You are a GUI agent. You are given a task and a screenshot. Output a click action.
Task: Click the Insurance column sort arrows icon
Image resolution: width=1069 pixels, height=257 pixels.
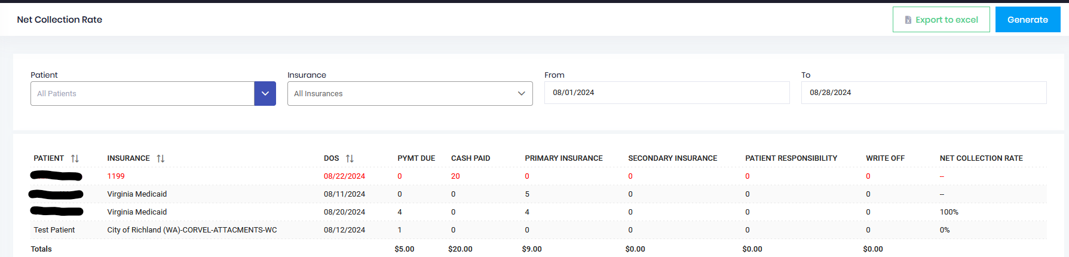pyautogui.click(x=161, y=158)
